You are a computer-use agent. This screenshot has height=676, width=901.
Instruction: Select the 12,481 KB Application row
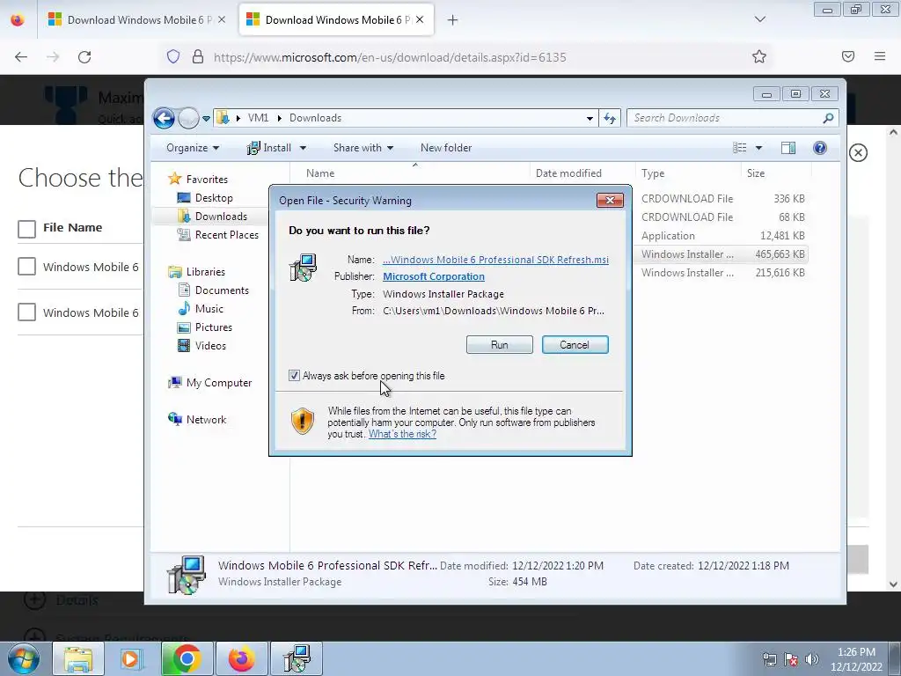[x=722, y=236]
